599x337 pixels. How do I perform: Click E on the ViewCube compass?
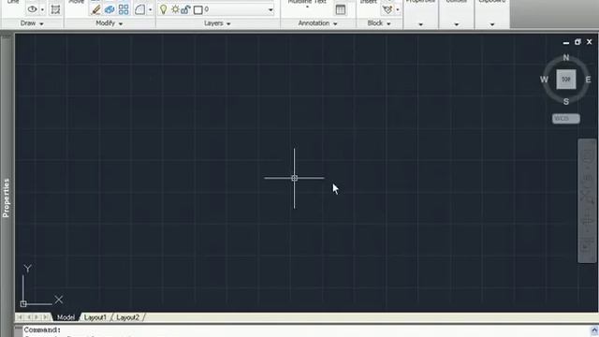tap(588, 80)
